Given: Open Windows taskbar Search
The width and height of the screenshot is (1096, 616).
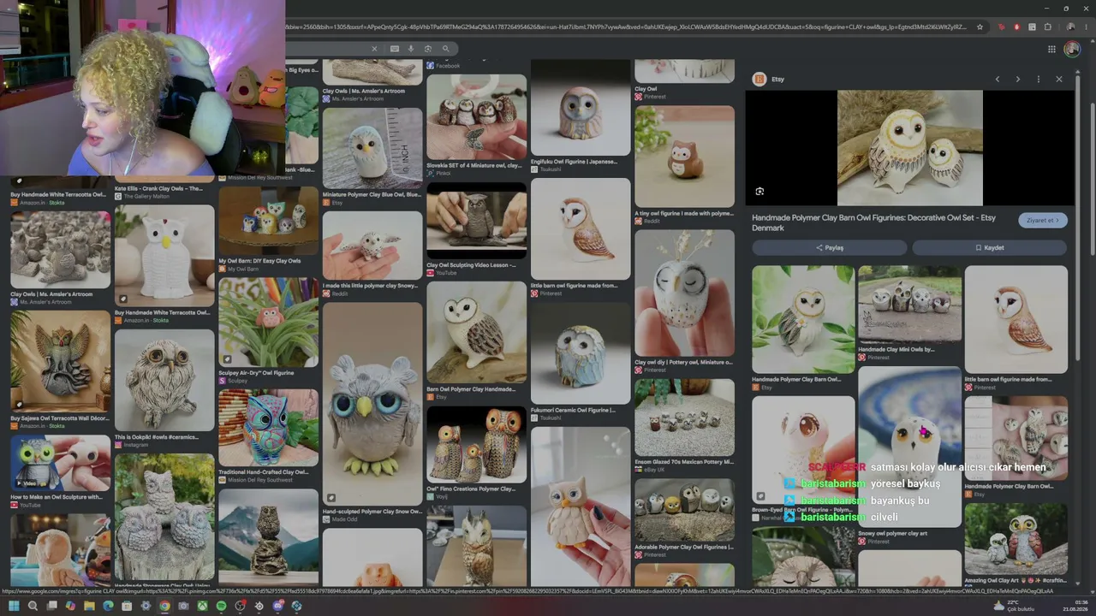Looking at the screenshot, I should tap(33, 606).
